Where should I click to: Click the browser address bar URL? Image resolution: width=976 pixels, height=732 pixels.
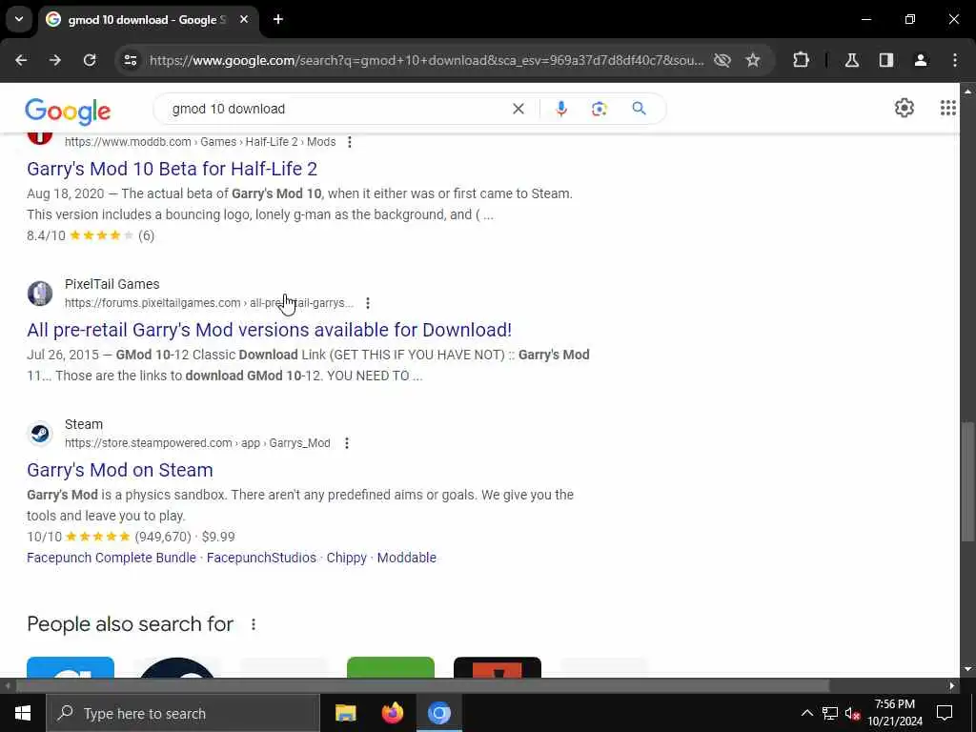[426, 60]
